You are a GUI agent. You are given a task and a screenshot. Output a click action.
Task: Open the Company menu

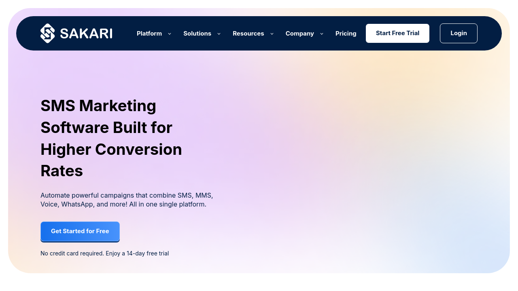[299, 34]
